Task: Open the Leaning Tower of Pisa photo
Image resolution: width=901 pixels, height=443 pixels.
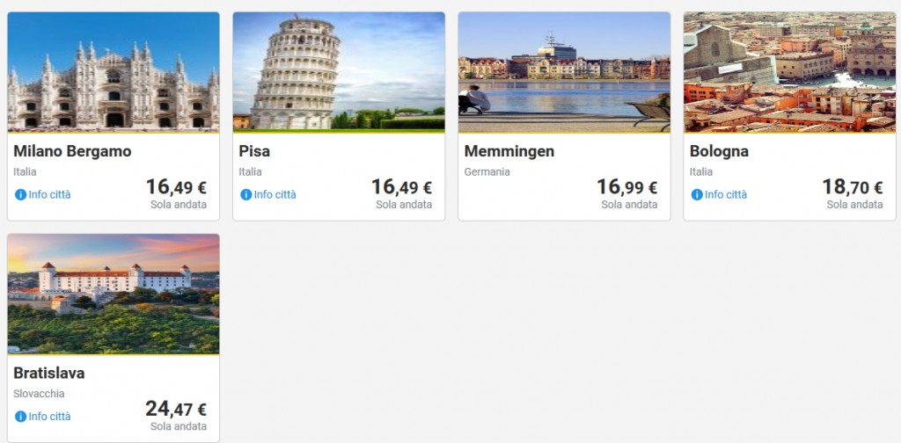Action: tap(339, 71)
